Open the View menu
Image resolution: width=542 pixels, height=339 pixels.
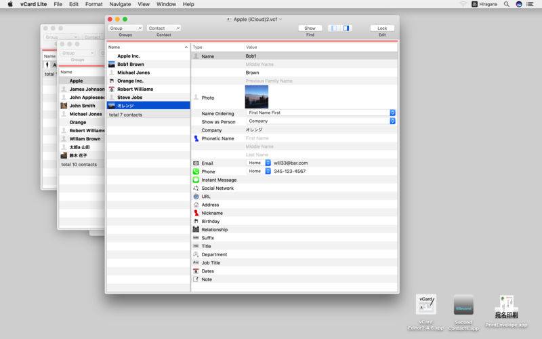144,4
